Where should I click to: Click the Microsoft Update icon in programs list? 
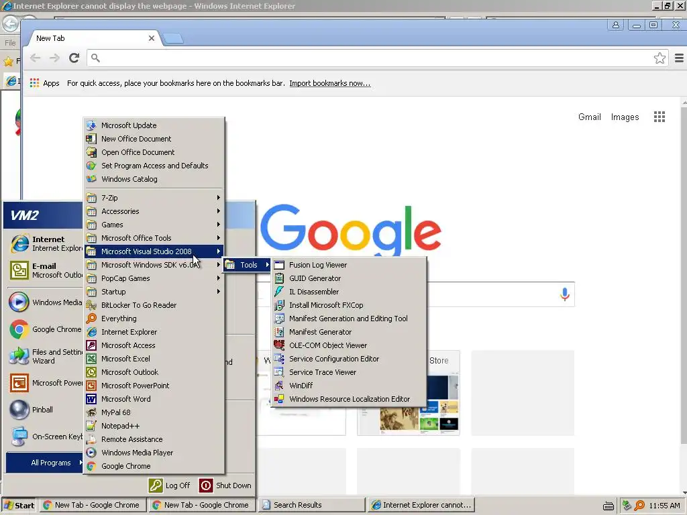pos(91,125)
